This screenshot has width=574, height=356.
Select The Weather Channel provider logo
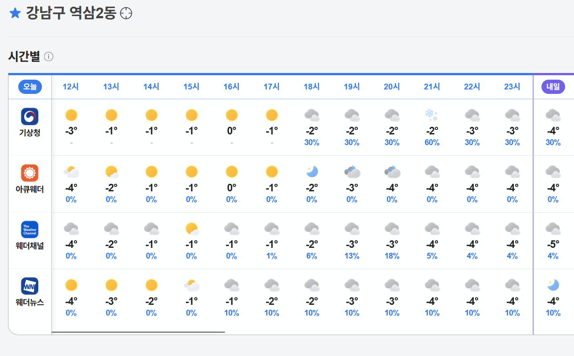30,230
